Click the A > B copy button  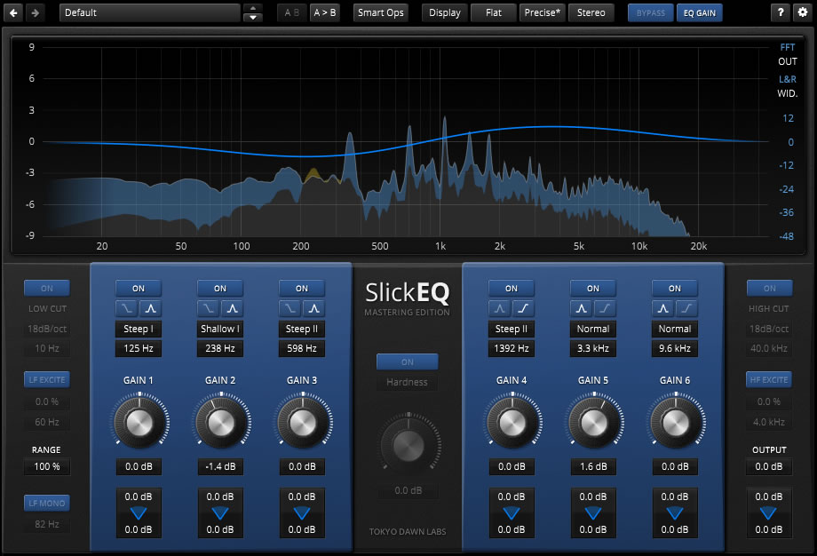(x=325, y=12)
